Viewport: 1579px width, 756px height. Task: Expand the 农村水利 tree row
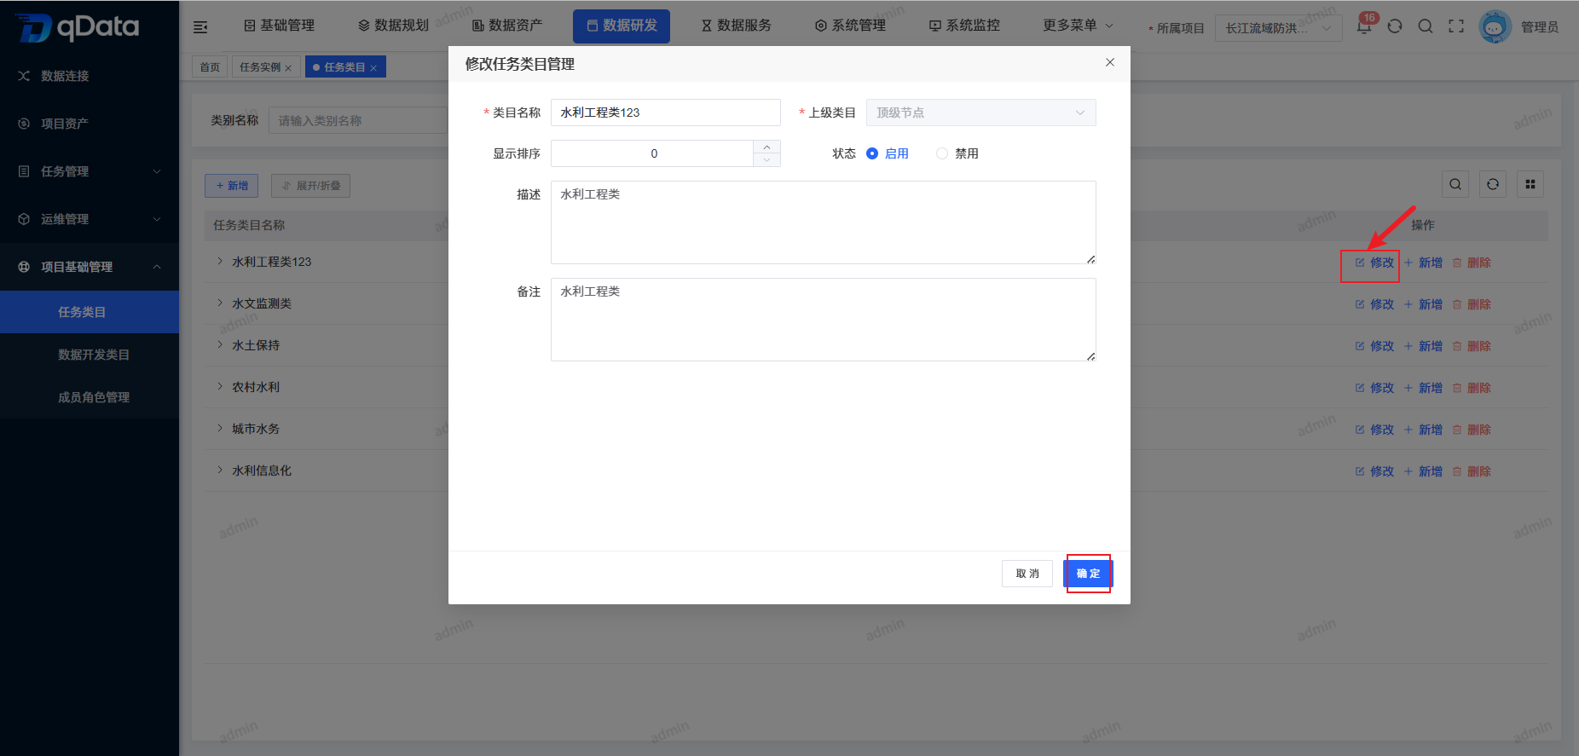219,387
